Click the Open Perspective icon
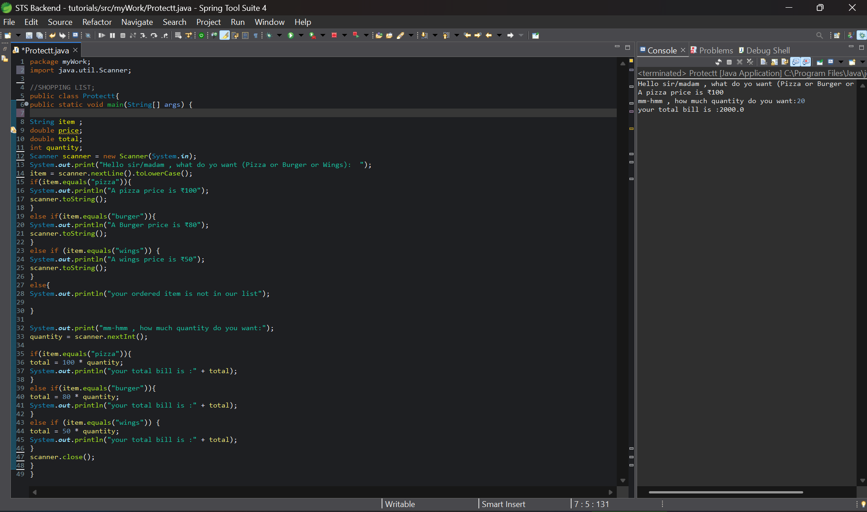This screenshot has width=867, height=512. point(837,36)
